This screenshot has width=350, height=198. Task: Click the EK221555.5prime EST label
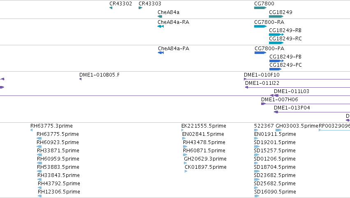pos(204,126)
